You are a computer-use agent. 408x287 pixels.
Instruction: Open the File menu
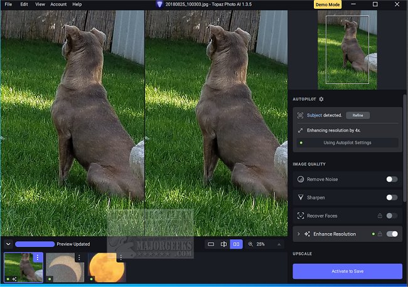(8, 4)
